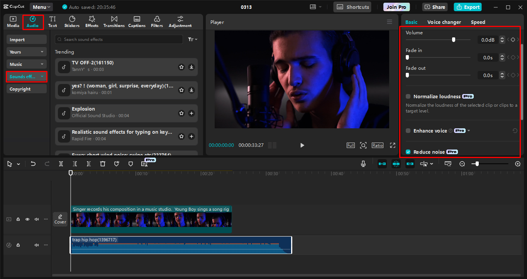
Task: Open the Transitions panel
Action: click(x=114, y=22)
